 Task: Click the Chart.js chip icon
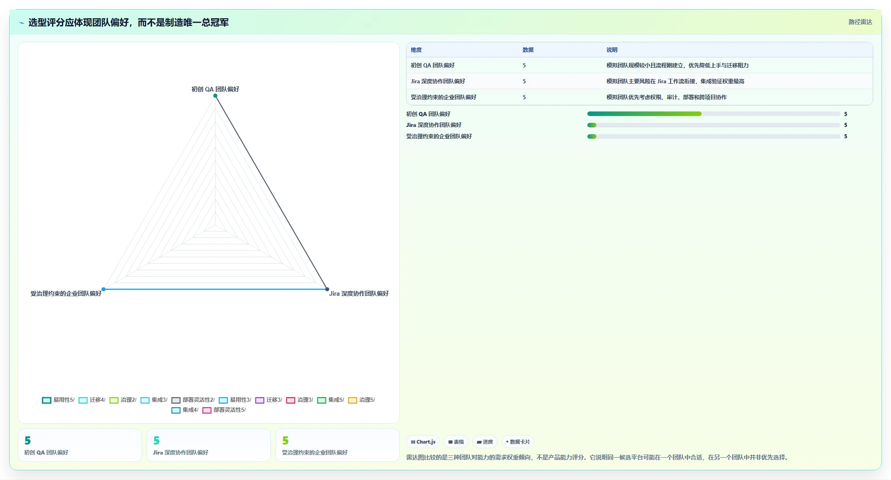click(x=413, y=442)
